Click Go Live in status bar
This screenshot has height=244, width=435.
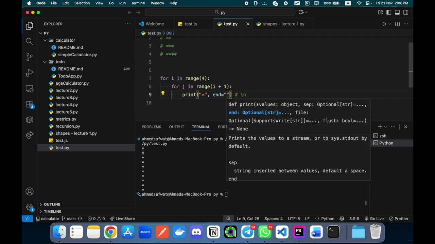click(x=374, y=219)
